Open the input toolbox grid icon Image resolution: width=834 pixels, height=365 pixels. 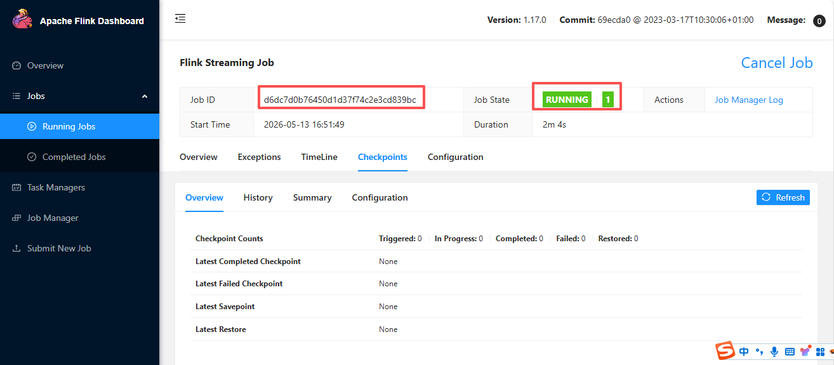821,351
